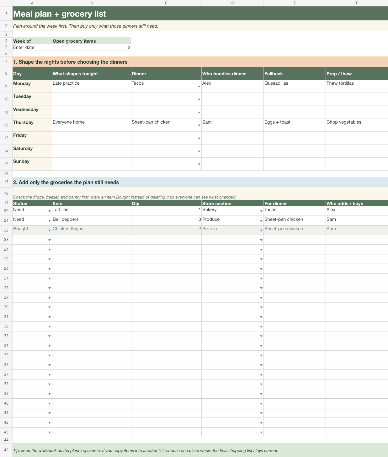This screenshot has width=388, height=457.
Task: Select the 'Bell peppers' item cell
Action: pyautogui.click(x=92, y=221)
